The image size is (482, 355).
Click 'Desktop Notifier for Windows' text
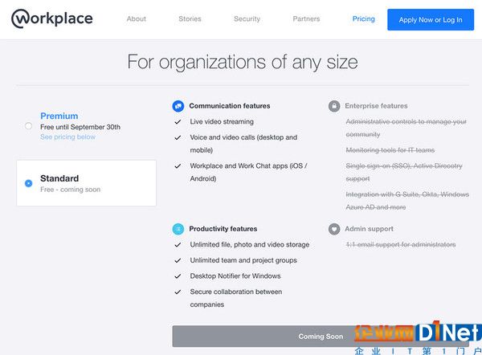pyautogui.click(x=235, y=276)
